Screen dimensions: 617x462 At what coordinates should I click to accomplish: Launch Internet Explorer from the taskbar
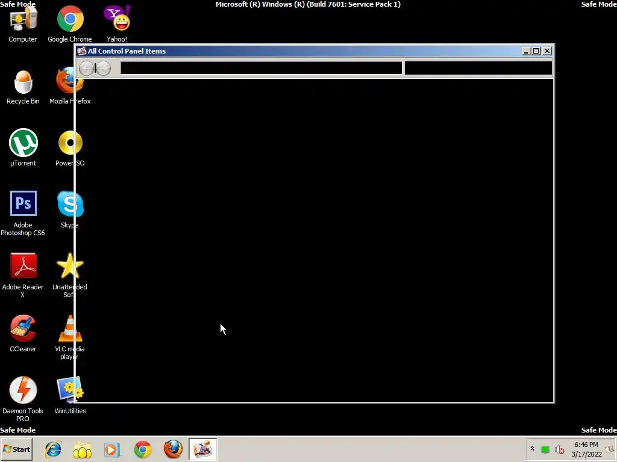[x=53, y=449]
